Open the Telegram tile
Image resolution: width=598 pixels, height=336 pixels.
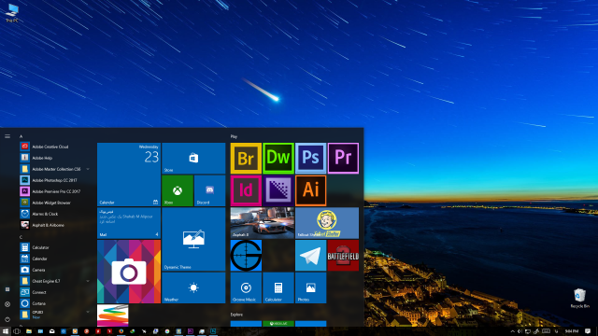[x=311, y=255]
